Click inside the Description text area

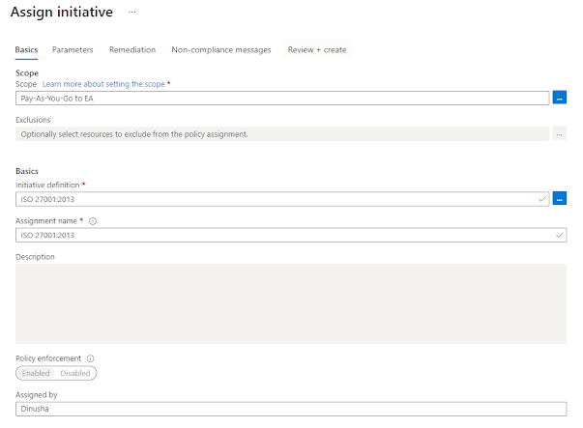click(291, 303)
